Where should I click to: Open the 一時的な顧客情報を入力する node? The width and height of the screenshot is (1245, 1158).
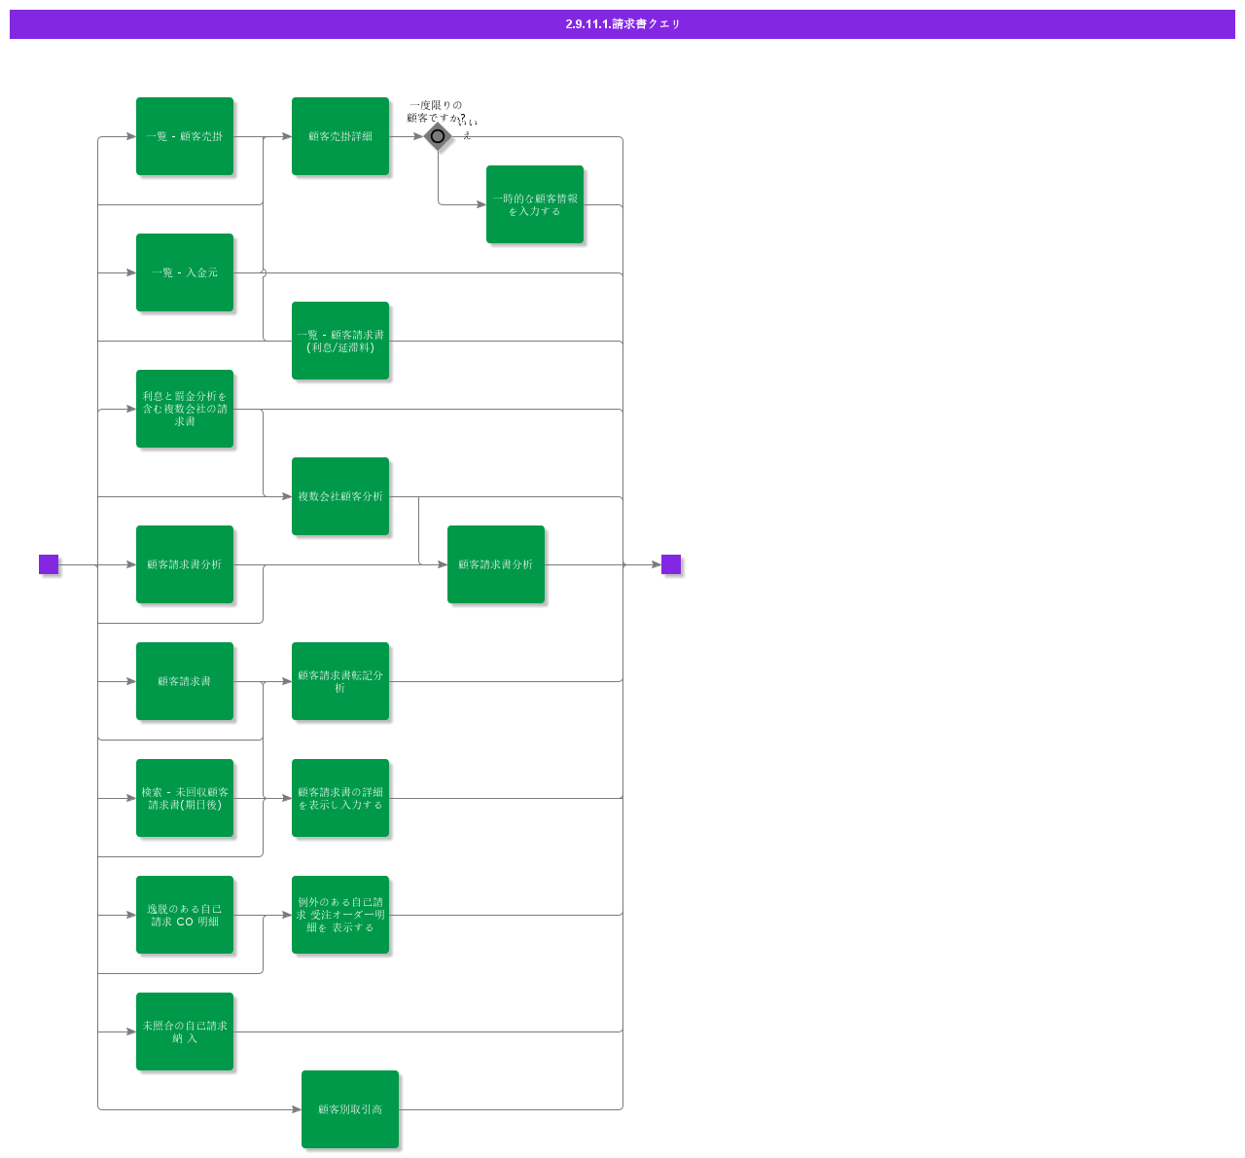535,205
